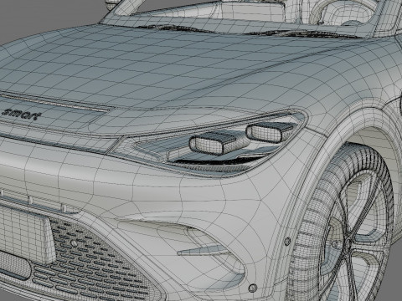Click the "smart" logo text on the hood

(22, 114)
